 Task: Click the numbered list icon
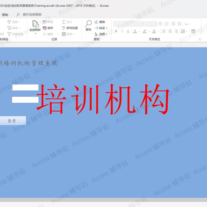[167, 24]
